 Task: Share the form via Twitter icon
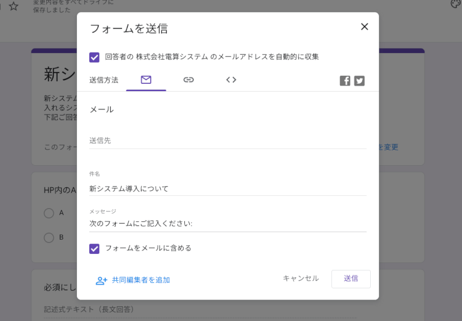point(359,81)
